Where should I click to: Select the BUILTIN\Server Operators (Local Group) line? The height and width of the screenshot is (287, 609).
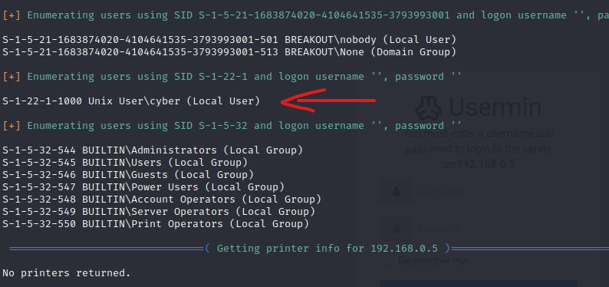[x=159, y=212]
